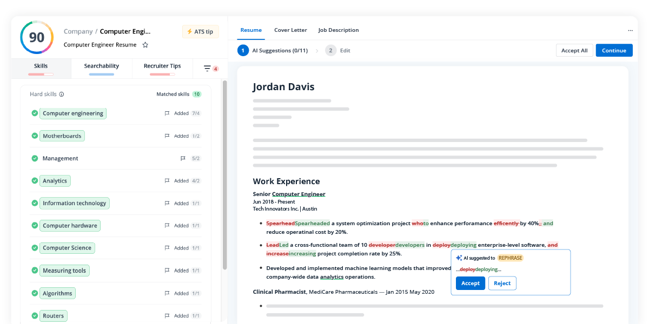Go to step 2 Edit
649x324 pixels.
(x=338, y=51)
